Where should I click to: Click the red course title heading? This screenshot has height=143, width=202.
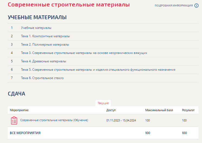[x=69, y=5]
